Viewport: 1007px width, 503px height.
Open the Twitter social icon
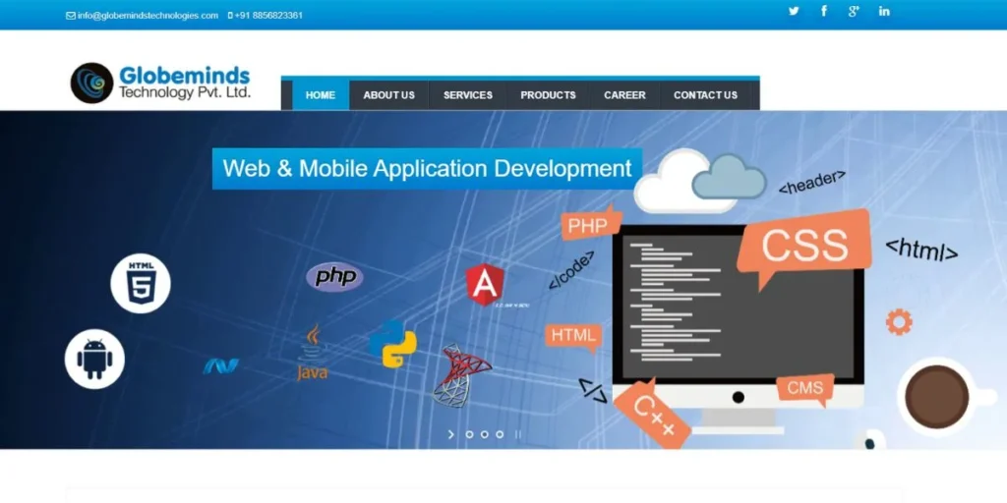click(x=794, y=11)
